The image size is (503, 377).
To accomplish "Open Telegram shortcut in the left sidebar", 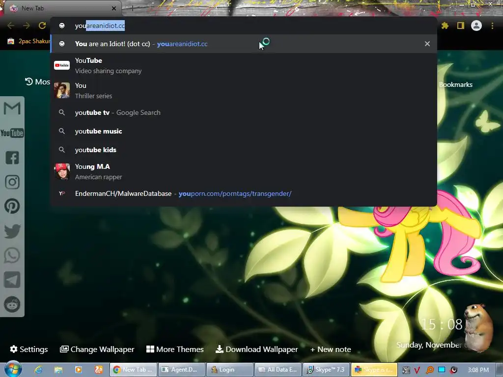I will click(12, 280).
